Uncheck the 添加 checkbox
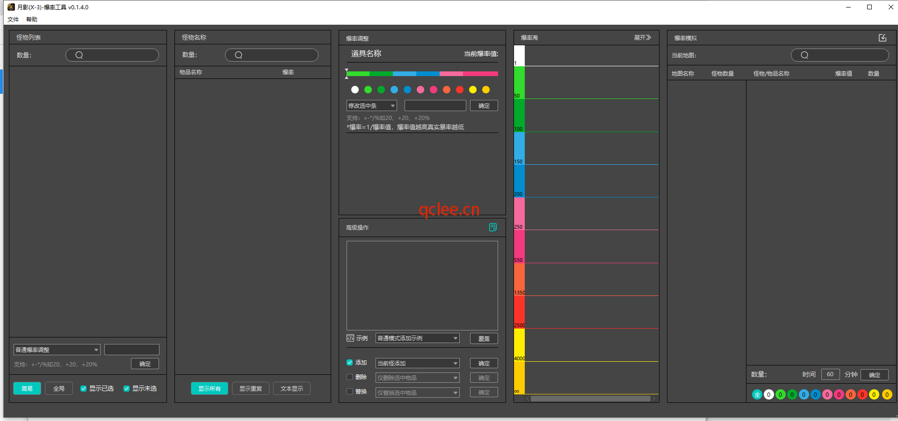Screen dimensions: 898x421 coord(349,362)
